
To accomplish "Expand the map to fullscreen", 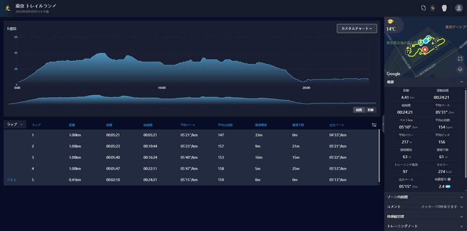I will click(460, 59).
